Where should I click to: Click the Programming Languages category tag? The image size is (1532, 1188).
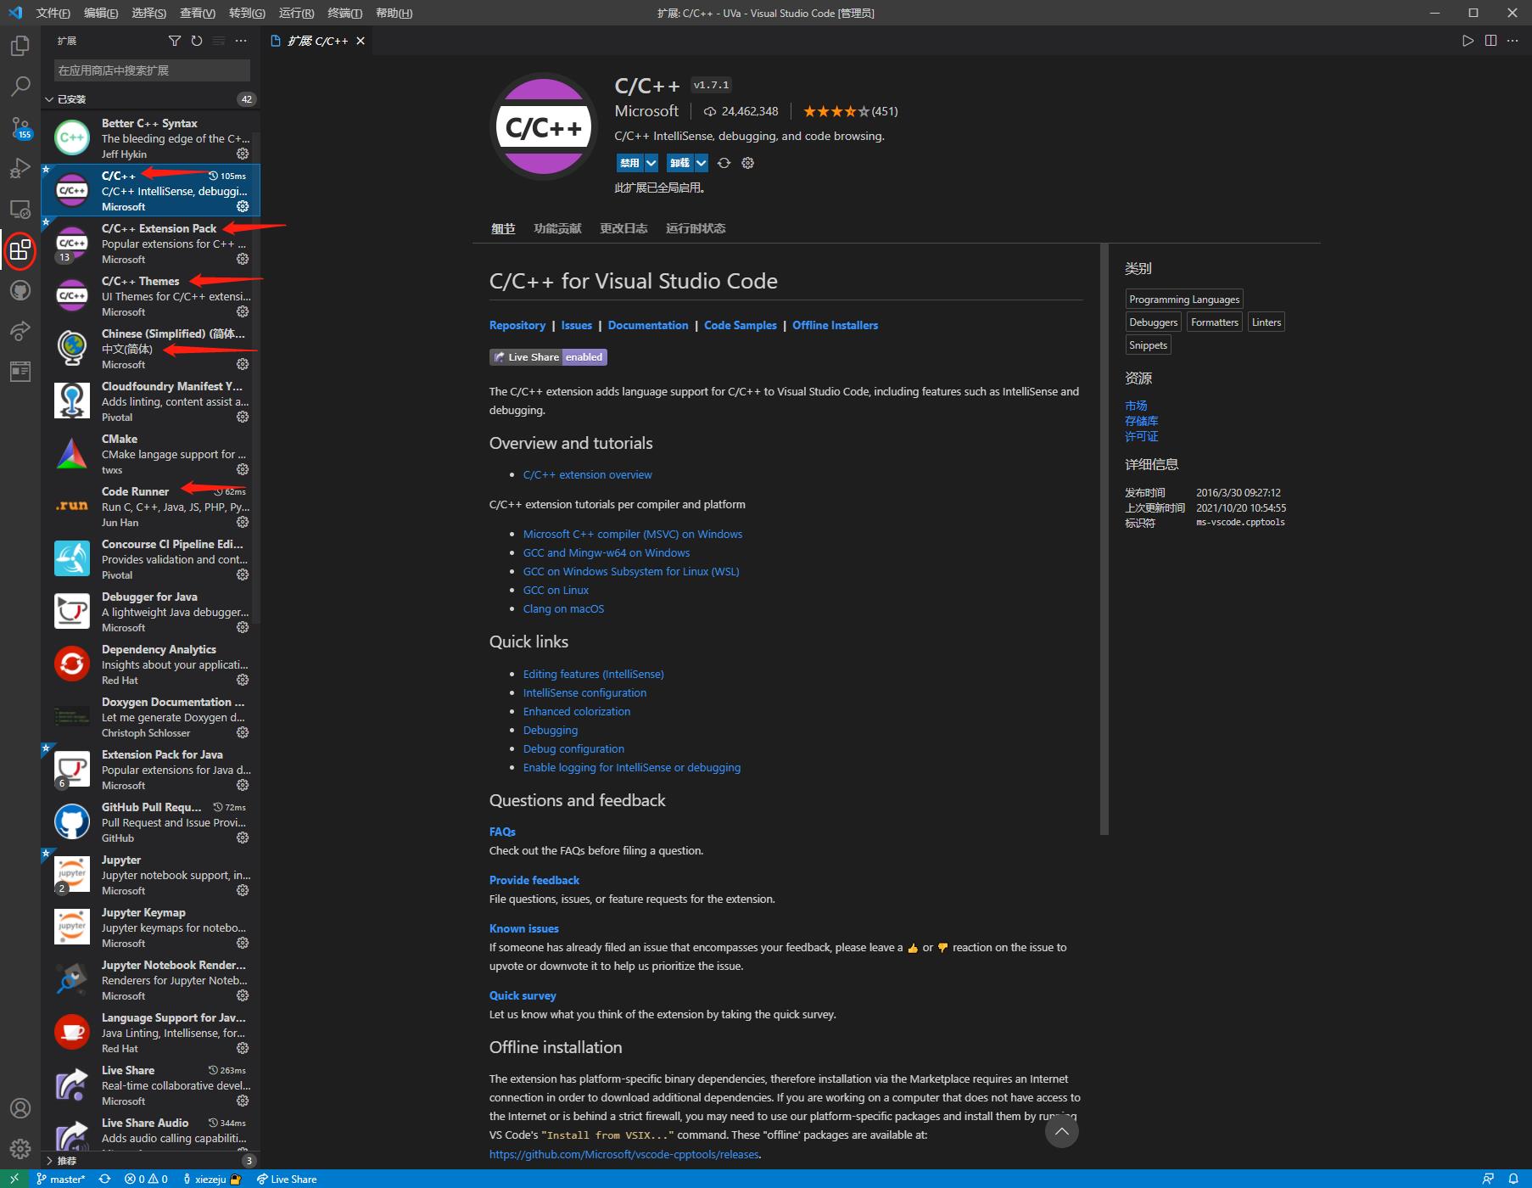tap(1184, 300)
